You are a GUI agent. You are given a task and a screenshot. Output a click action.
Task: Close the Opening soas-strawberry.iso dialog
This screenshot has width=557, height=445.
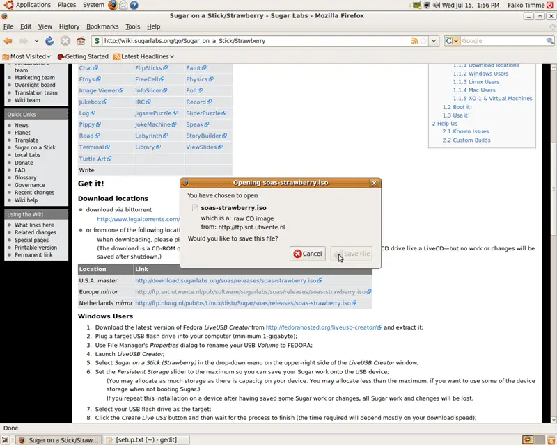pyautogui.click(x=374, y=183)
